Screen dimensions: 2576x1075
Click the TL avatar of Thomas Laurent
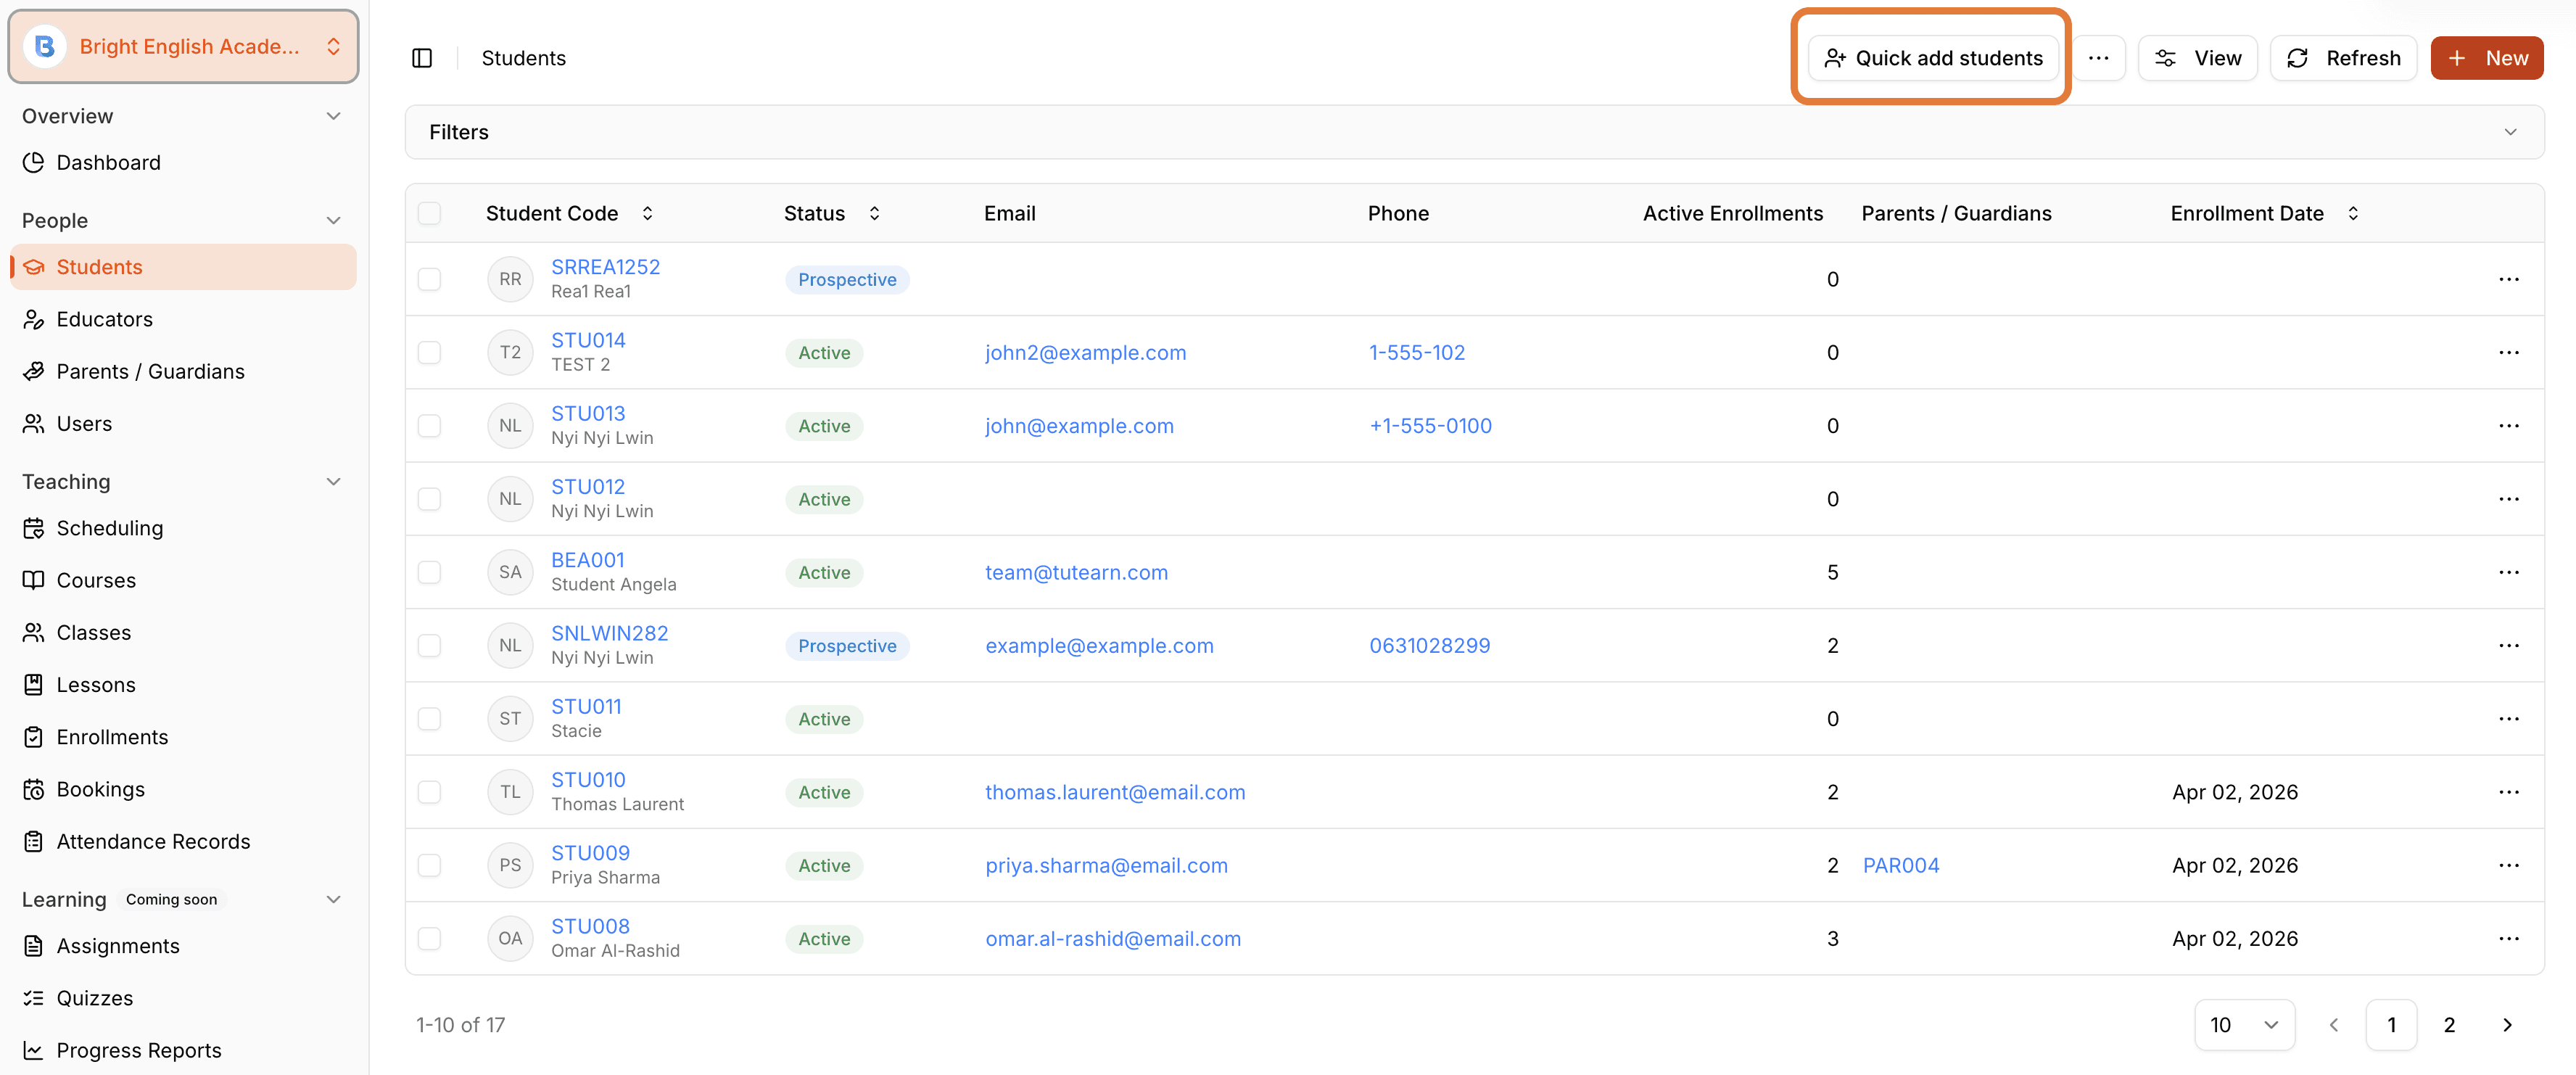pyautogui.click(x=510, y=792)
